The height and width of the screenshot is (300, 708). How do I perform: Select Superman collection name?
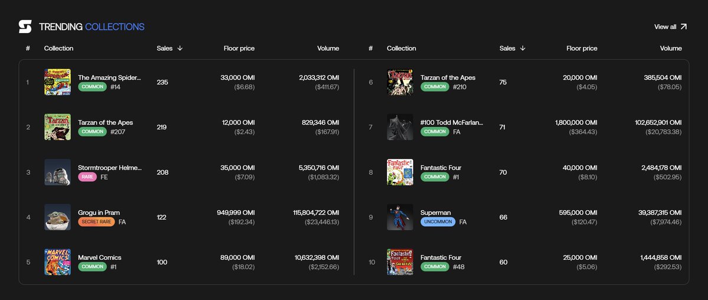(x=435, y=212)
